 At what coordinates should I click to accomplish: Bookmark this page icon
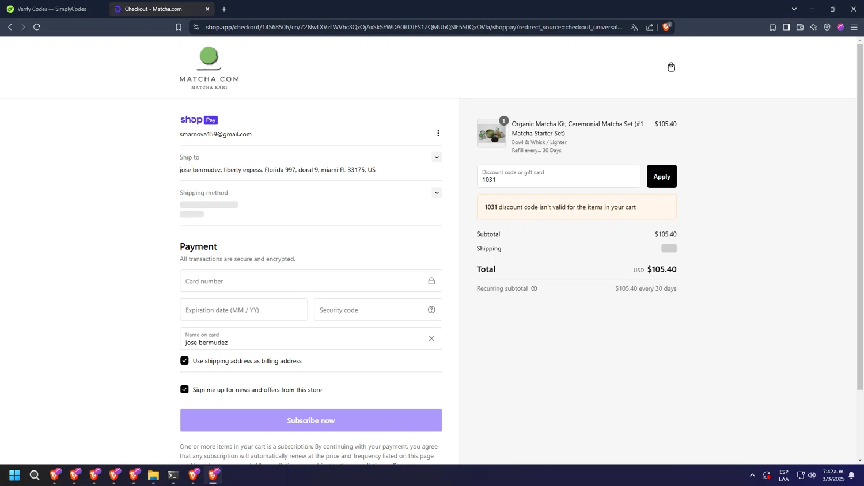179,27
